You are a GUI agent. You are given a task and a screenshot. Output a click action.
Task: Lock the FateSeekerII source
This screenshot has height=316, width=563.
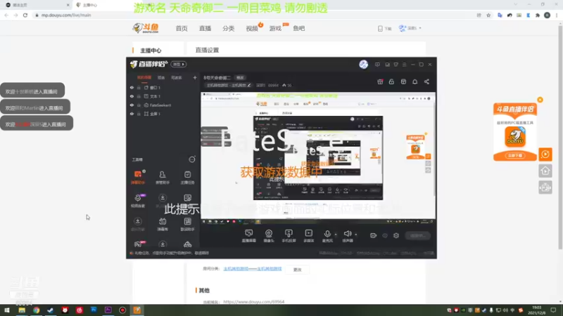(x=139, y=105)
